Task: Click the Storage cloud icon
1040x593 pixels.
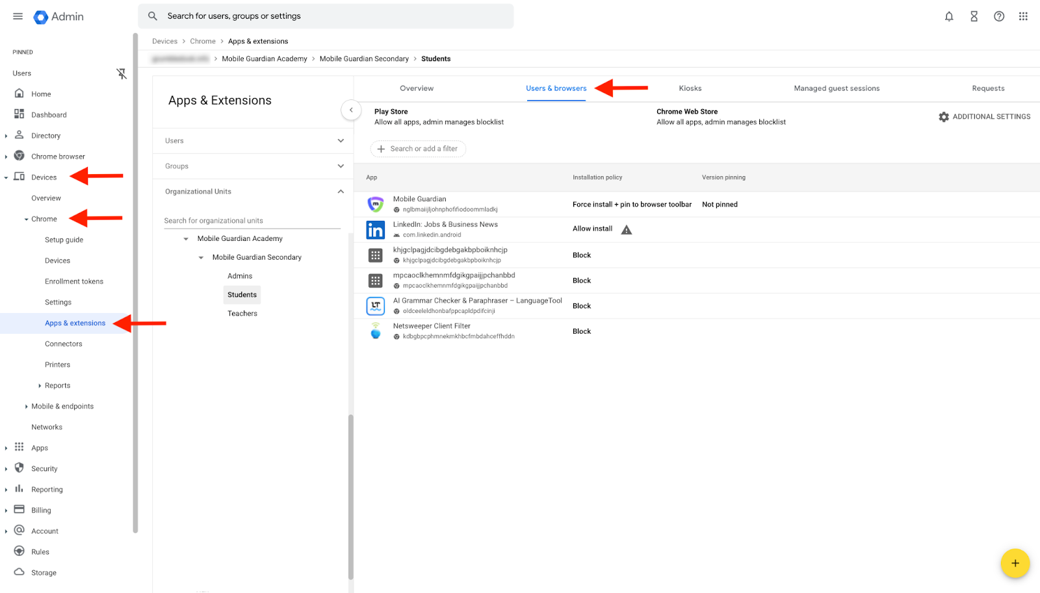Action: [x=19, y=572]
